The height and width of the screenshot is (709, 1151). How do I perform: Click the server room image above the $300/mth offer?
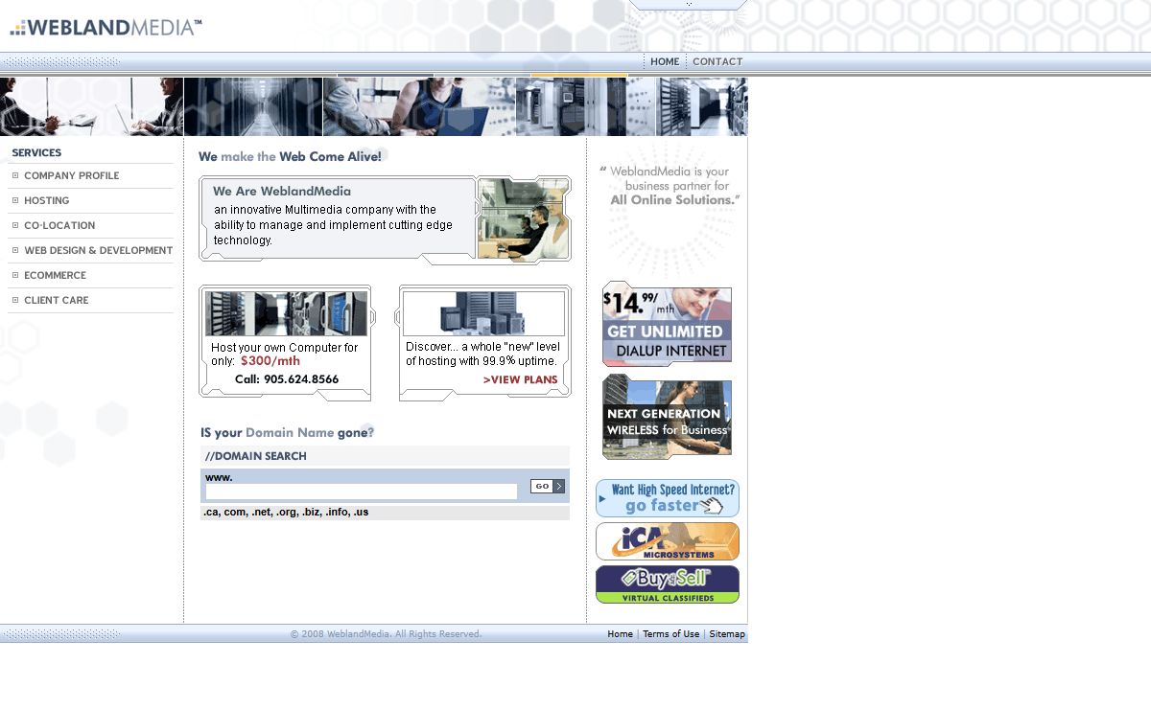click(286, 313)
